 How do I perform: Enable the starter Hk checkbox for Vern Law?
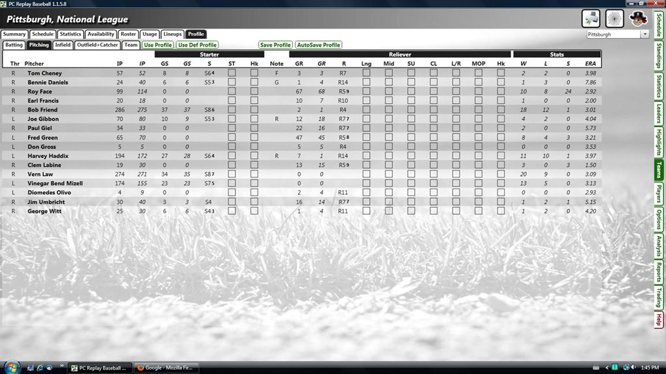point(254,174)
